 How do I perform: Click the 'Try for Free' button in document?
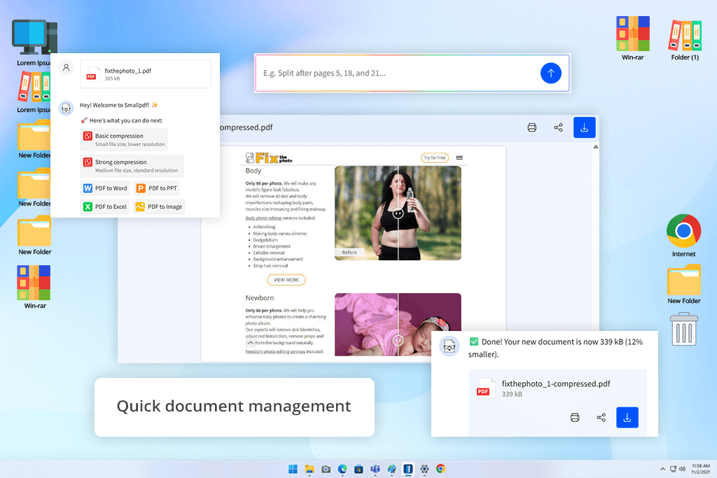pos(434,157)
